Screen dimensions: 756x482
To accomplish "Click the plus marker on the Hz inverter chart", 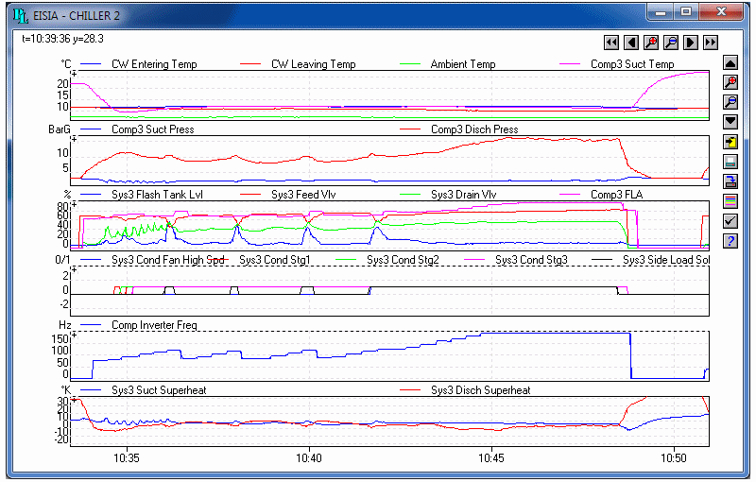I will tap(74, 335).
